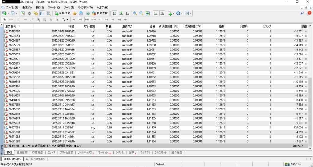Select the crosshair cursor tool

11,20
